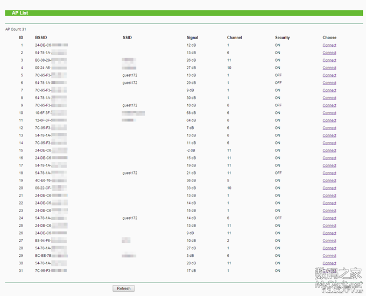
Task: Connect to guest172 network in row 18
Action: click(329, 173)
